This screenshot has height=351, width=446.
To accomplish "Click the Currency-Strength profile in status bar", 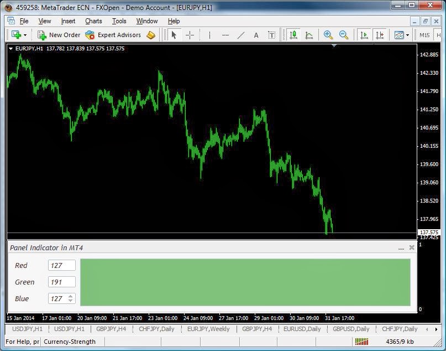I will (x=70, y=342).
